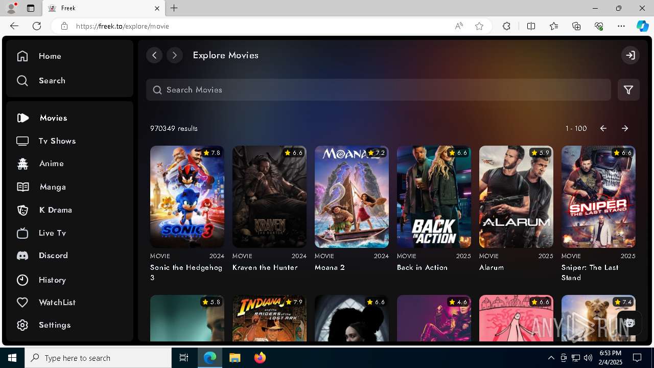The height and width of the screenshot is (368, 654).
Task: Open the notification center
Action: tap(637, 358)
